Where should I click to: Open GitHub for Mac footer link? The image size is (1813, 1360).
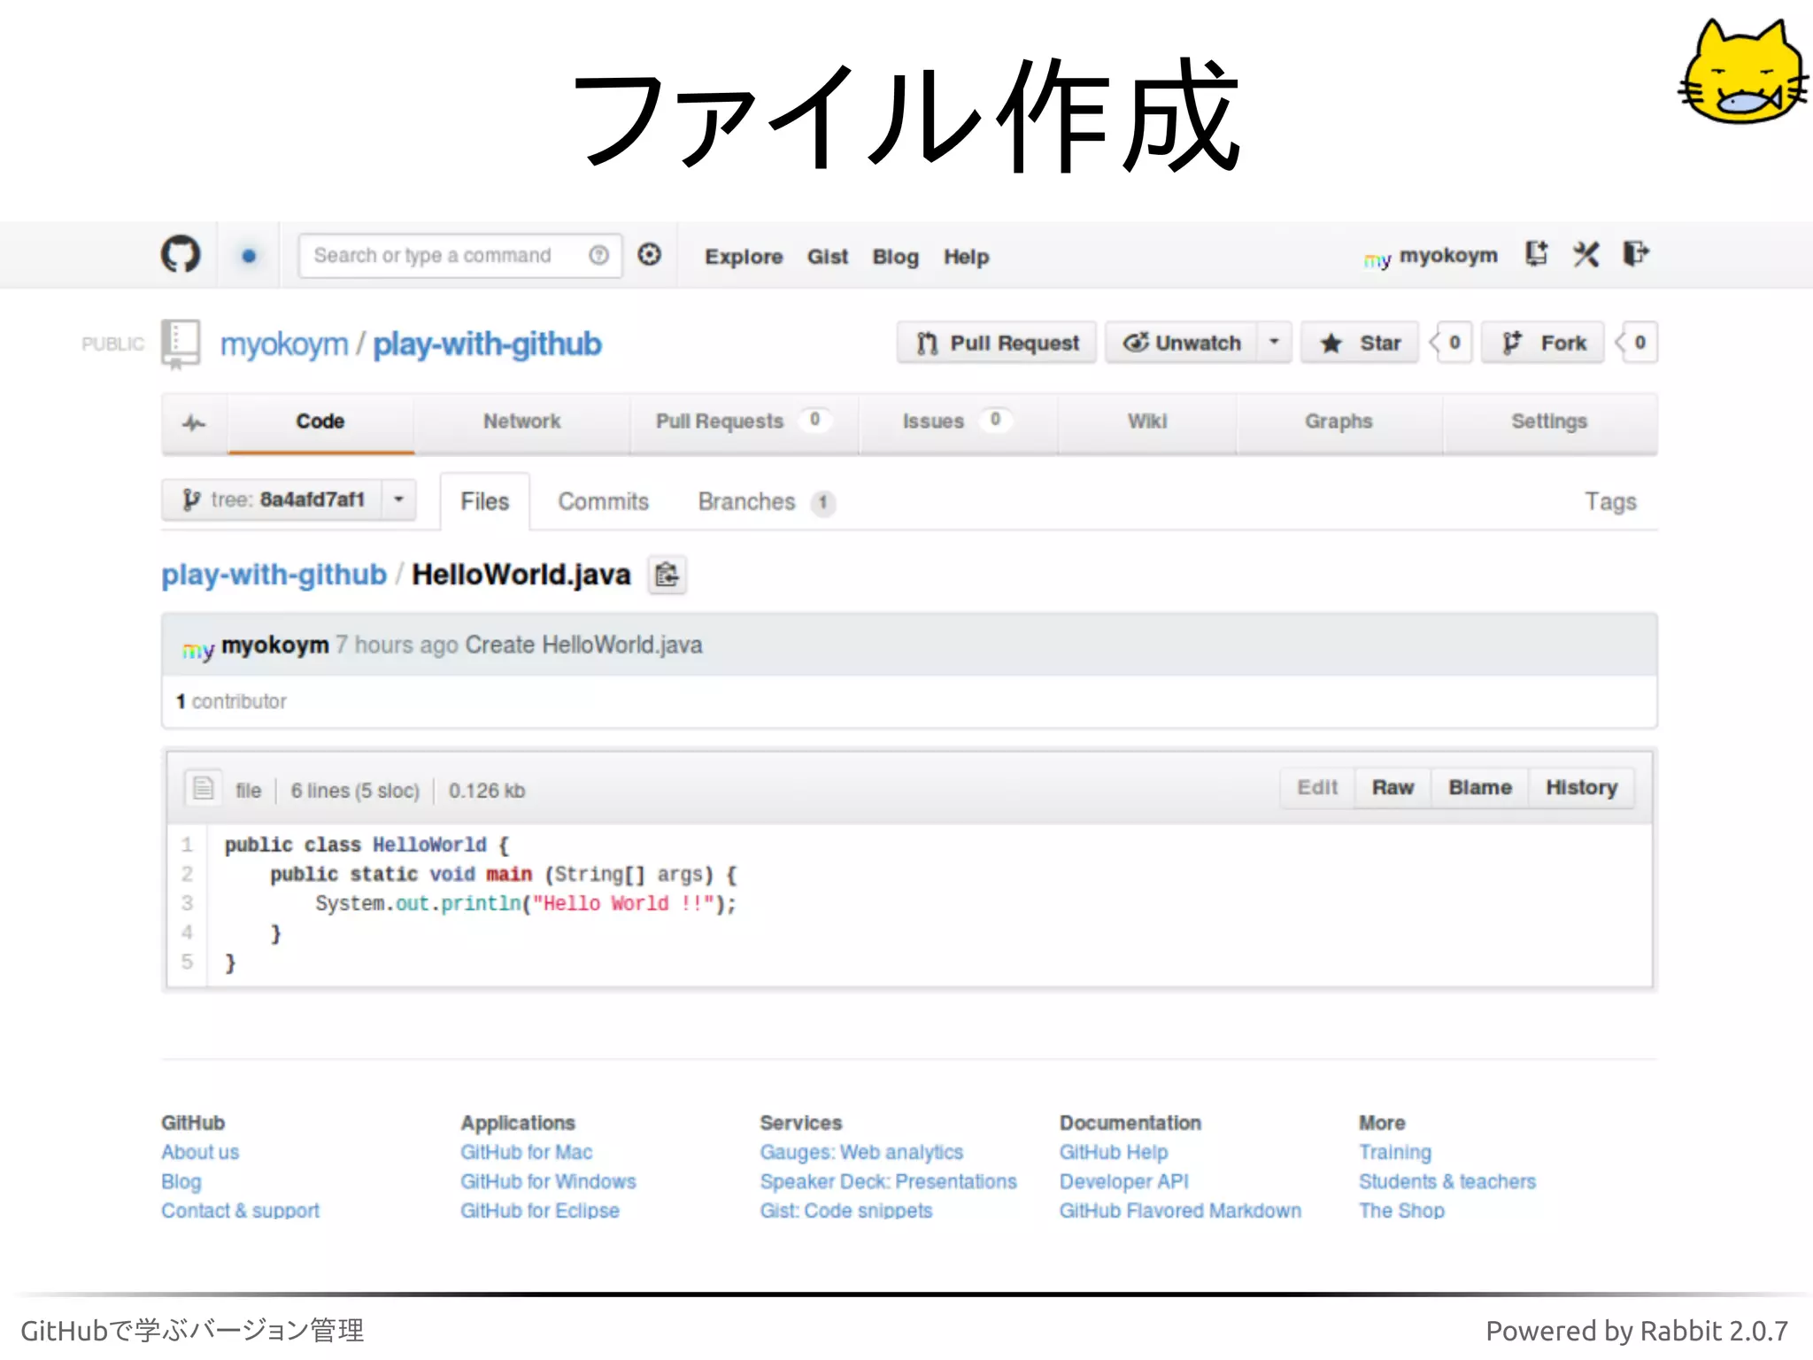coord(526,1152)
